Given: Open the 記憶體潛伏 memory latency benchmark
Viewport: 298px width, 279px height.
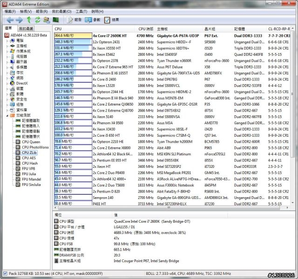Looking at the screenshot, I should 28,136.
